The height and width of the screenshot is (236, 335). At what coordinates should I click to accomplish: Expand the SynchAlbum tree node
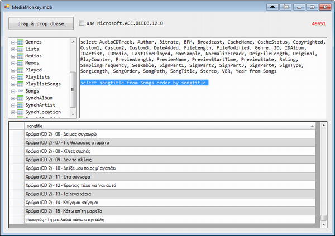point(13,98)
